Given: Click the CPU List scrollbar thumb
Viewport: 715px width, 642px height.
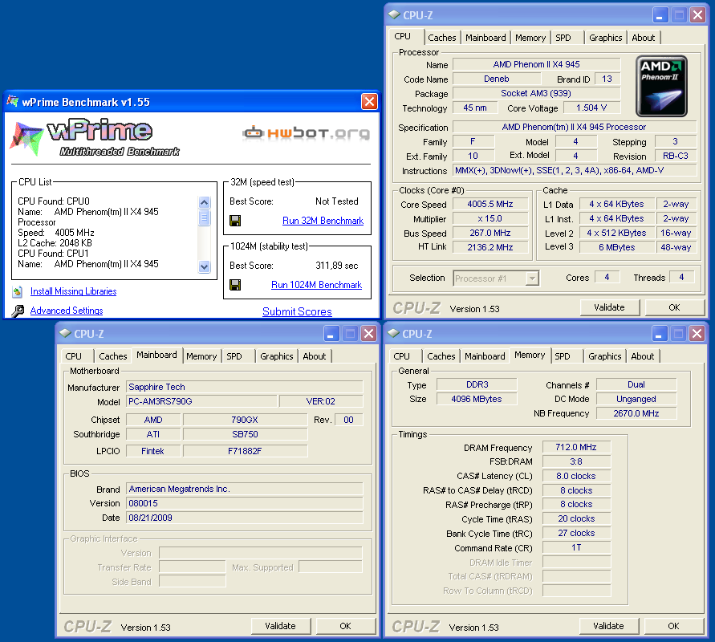Looking at the screenshot, I should [205, 217].
